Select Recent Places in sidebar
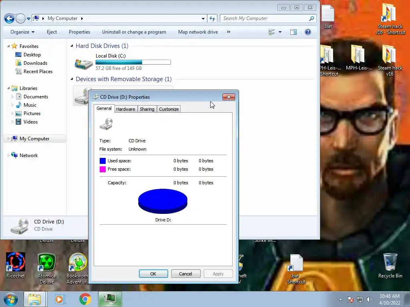Screen dimensions: 410x307 click(38, 71)
